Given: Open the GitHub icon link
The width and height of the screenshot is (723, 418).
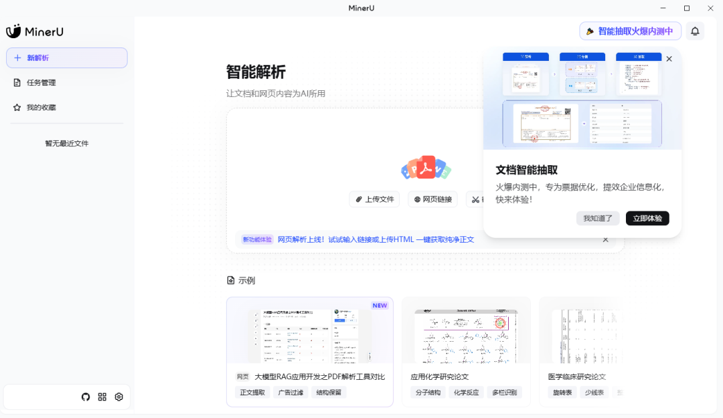Looking at the screenshot, I should click(86, 397).
